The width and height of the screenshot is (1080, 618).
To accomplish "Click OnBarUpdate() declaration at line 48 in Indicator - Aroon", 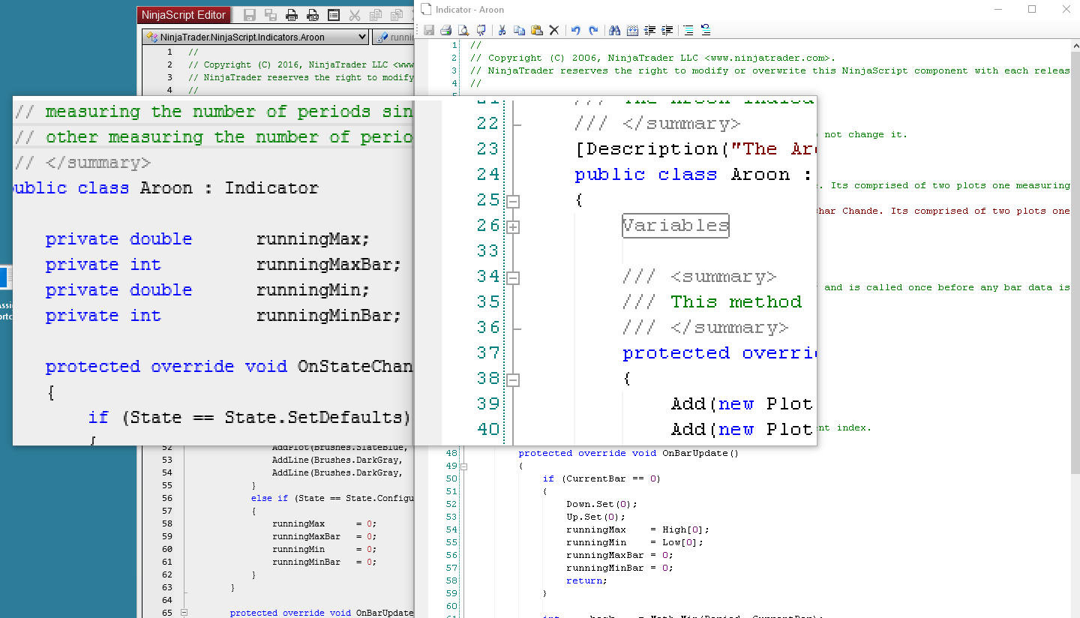I will click(628, 453).
